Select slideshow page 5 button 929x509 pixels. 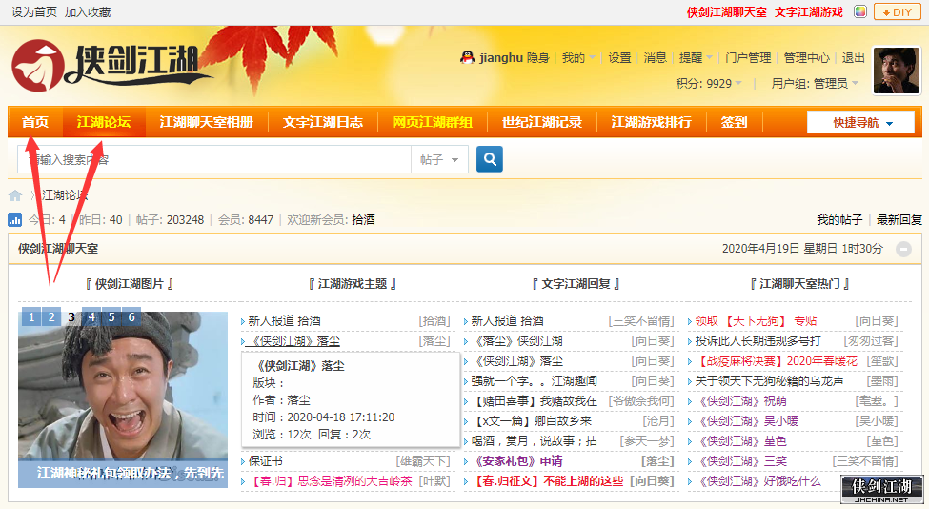tap(111, 317)
